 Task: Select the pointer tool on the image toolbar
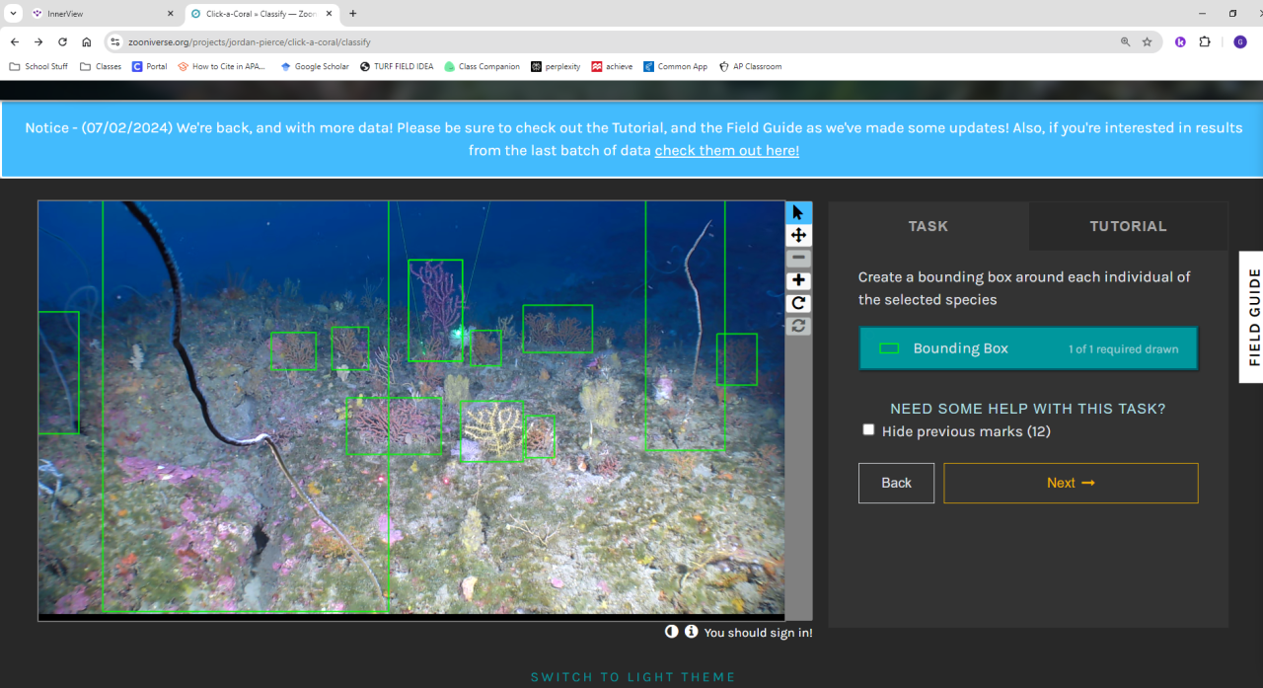pos(798,212)
